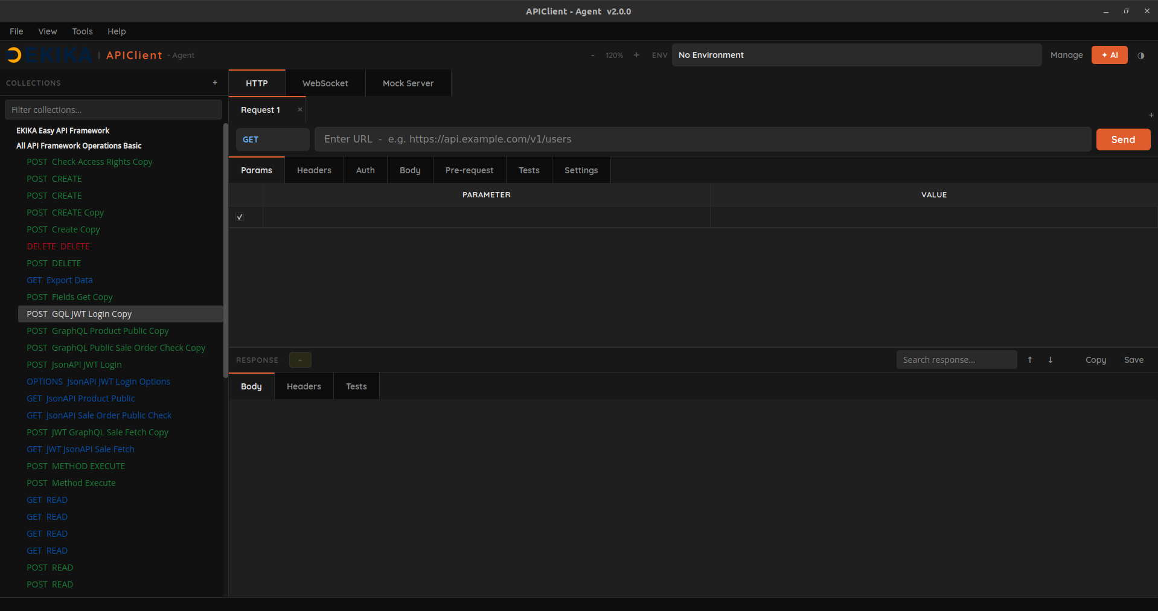Close the Request 1 tab
This screenshot has width=1158, height=611.
(299, 109)
